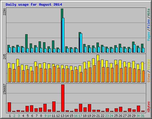Click day 27 on the x-axis
The height and width of the screenshot is (119, 152).
point(125,116)
